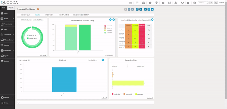Open the JWaddell user profile icon
The image size is (227, 109).
216,3
